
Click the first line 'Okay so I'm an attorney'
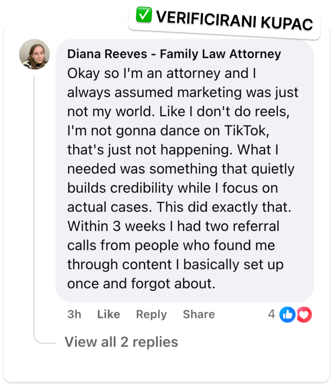pos(162,73)
